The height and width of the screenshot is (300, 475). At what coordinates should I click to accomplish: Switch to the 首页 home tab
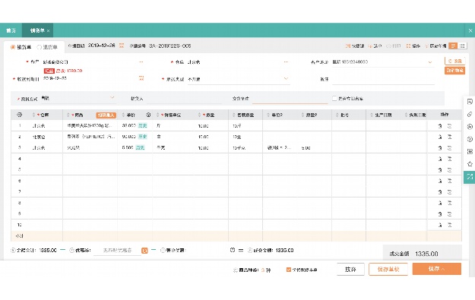pos(11,30)
